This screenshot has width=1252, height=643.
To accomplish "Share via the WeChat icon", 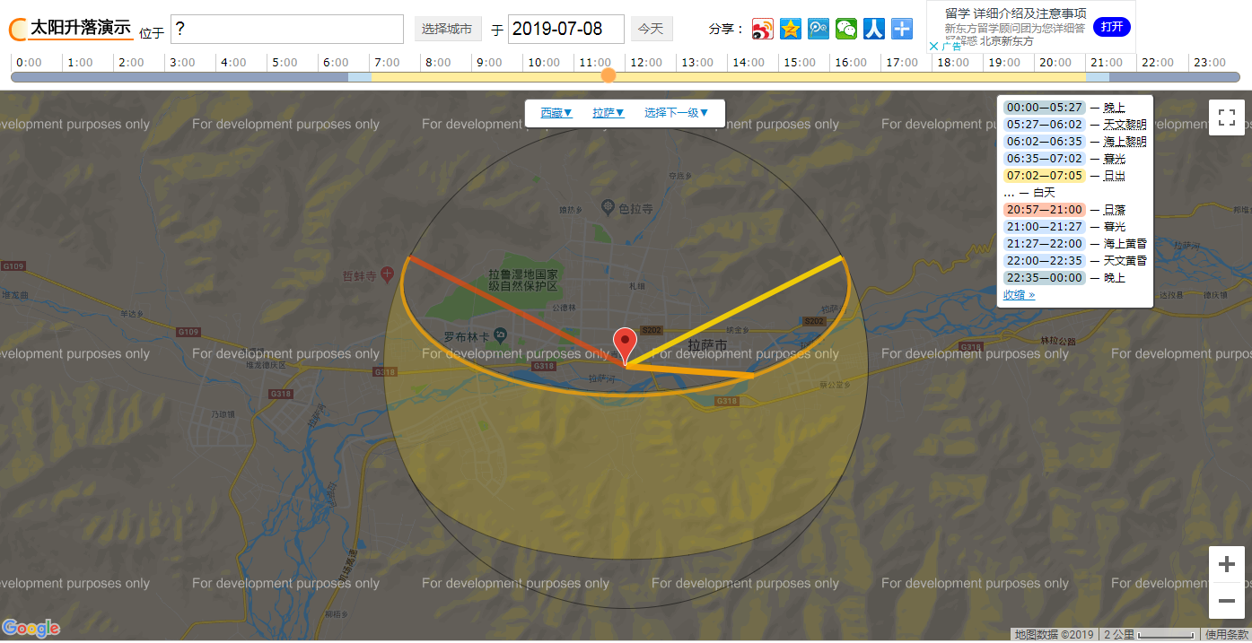I will click(x=845, y=29).
